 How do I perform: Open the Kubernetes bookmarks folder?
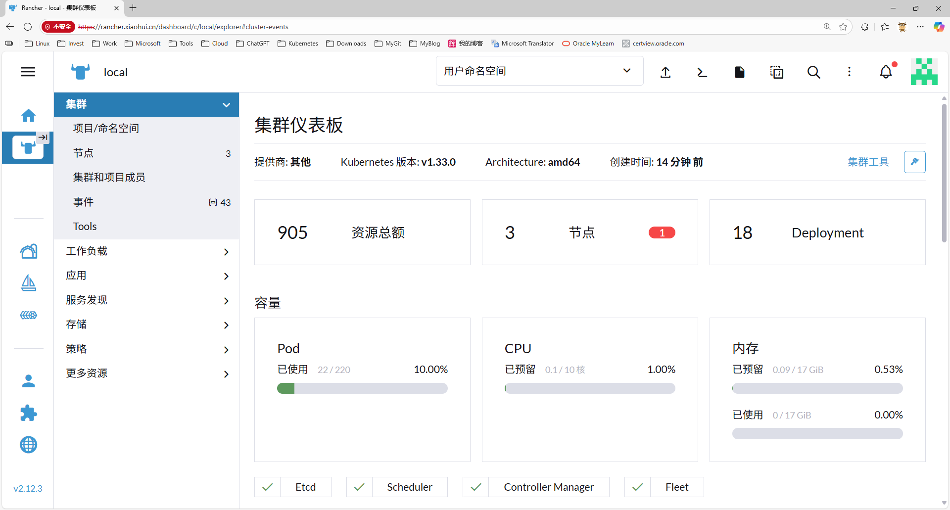pyautogui.click(x=298, y=44)
